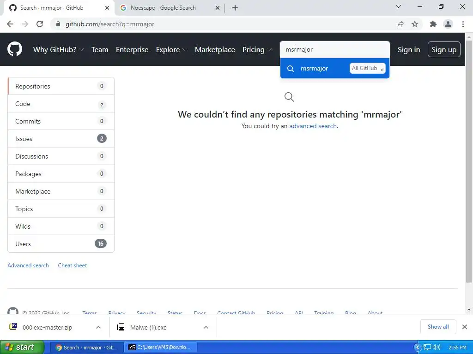Open a new tab with plus icon
The height and width of the screenshot is (354, 473).
(235, 8)
